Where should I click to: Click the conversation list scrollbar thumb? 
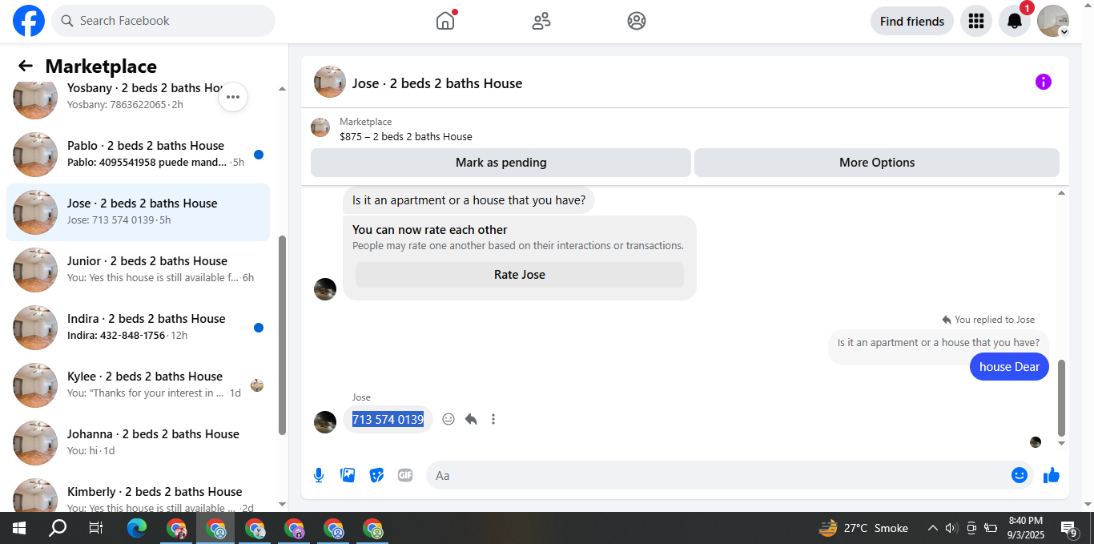(282, 335)
